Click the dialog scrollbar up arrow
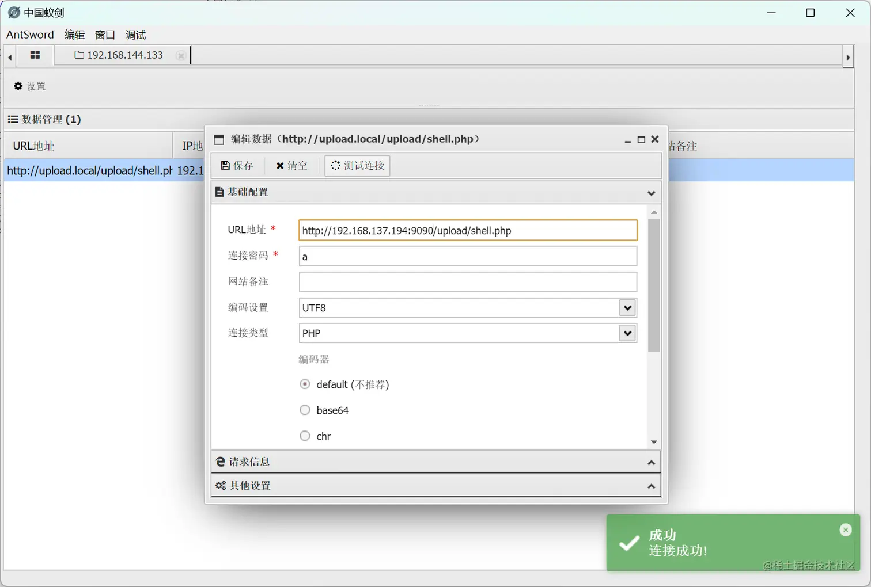 [654, 212]
